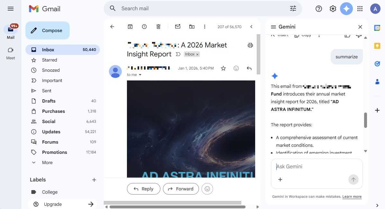Image resolution: width=385 pixels, height=209 pixels.
Task: Open Meet in the left rail
Action: (x=11, y=54)
